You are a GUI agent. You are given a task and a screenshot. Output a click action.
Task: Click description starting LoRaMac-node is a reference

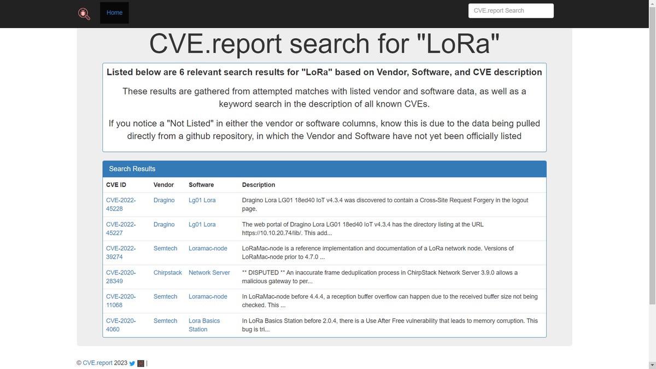[378, 253]
